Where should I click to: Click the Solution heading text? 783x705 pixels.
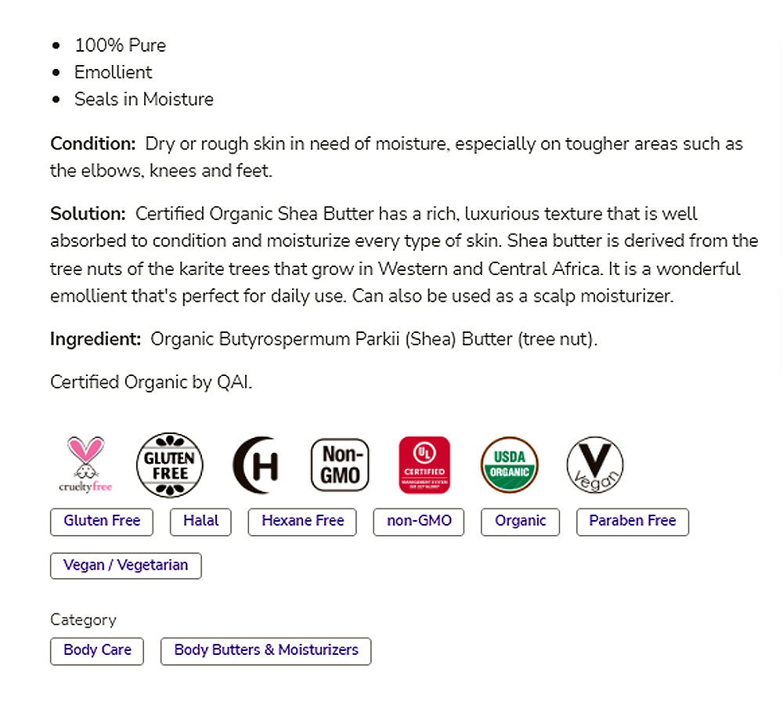point(88,214)
